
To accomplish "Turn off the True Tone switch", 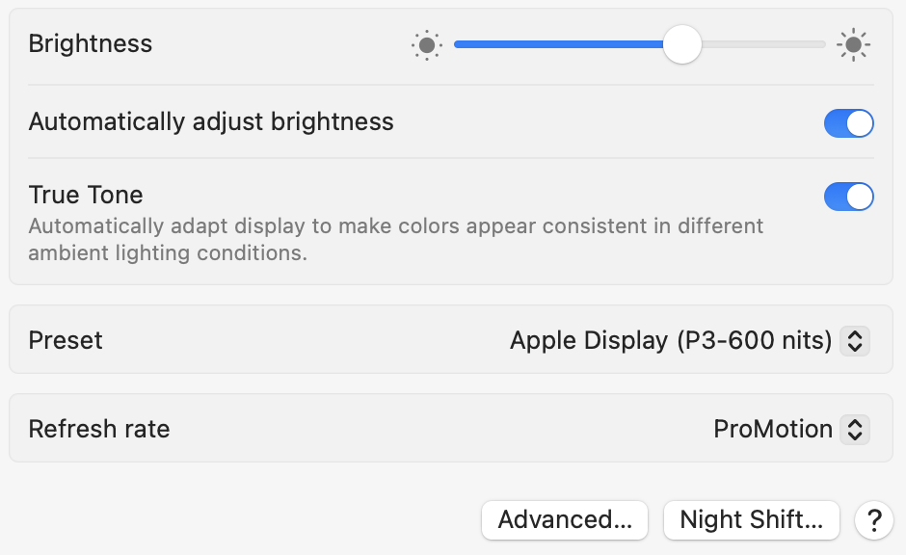I will (x=848, y=197).
